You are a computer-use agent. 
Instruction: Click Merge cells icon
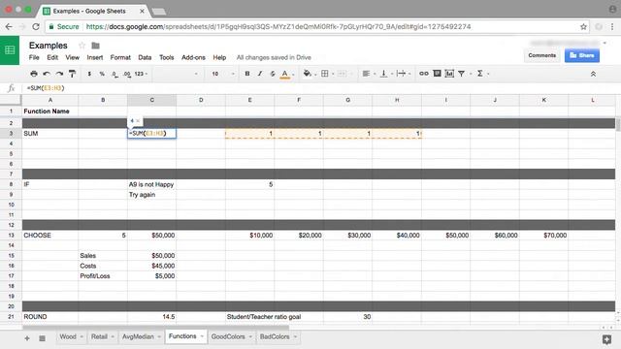[343, 74]
